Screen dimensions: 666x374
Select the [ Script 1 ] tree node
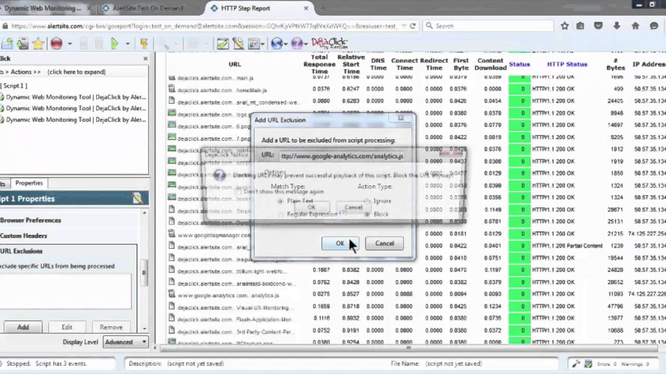(x=14, y=86)
